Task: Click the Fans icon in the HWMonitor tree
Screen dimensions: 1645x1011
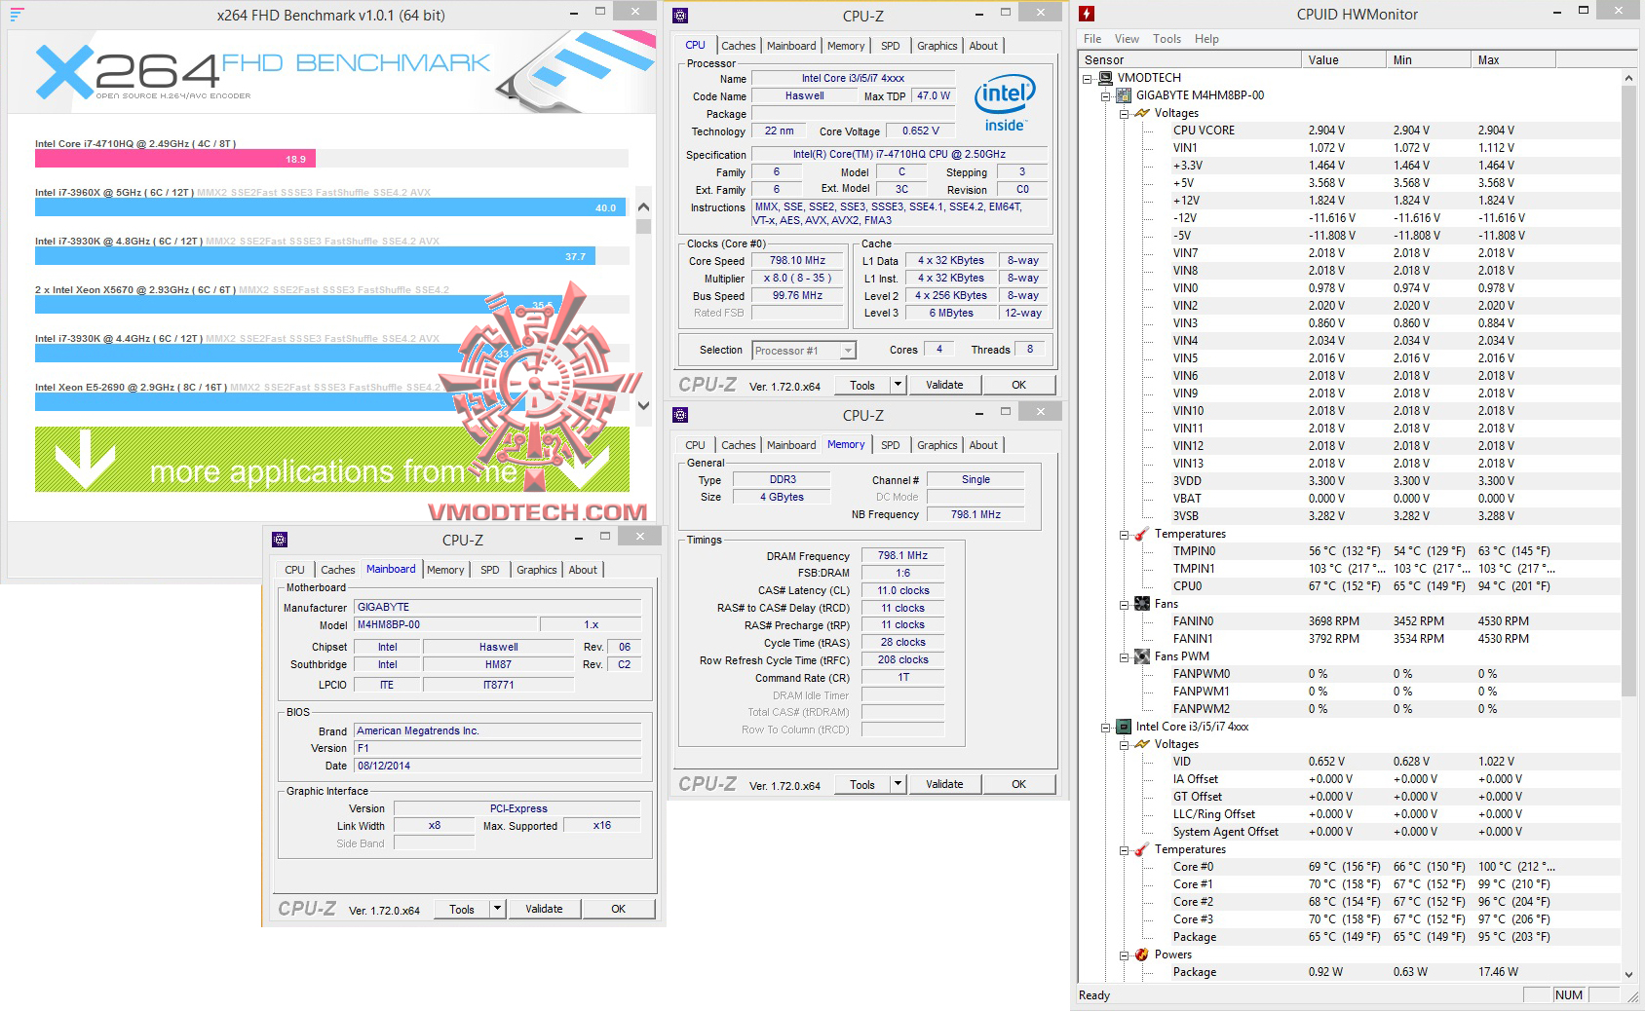Action: point(1141,603)
